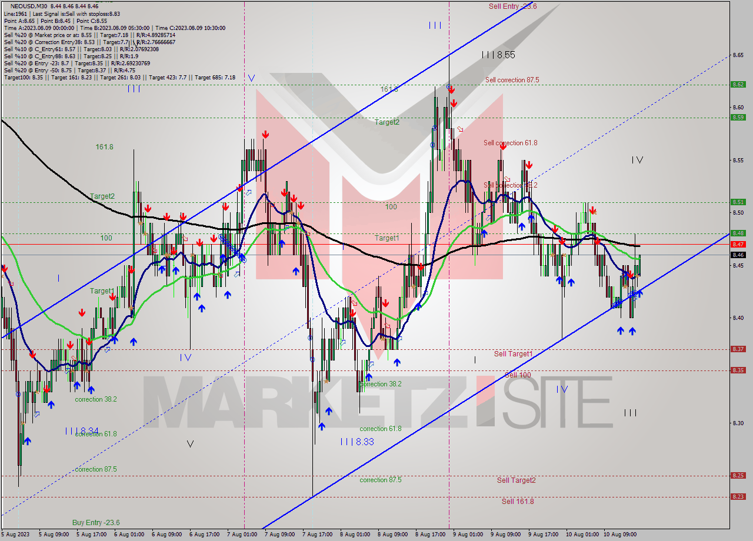
Task: Click the '7 Aug 17:00' time axis label
Action: point(316,535)
